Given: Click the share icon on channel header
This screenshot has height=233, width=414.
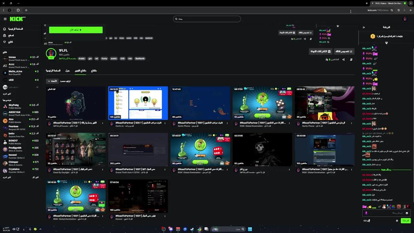Looking at the screenshot, I should click(343, 60).
